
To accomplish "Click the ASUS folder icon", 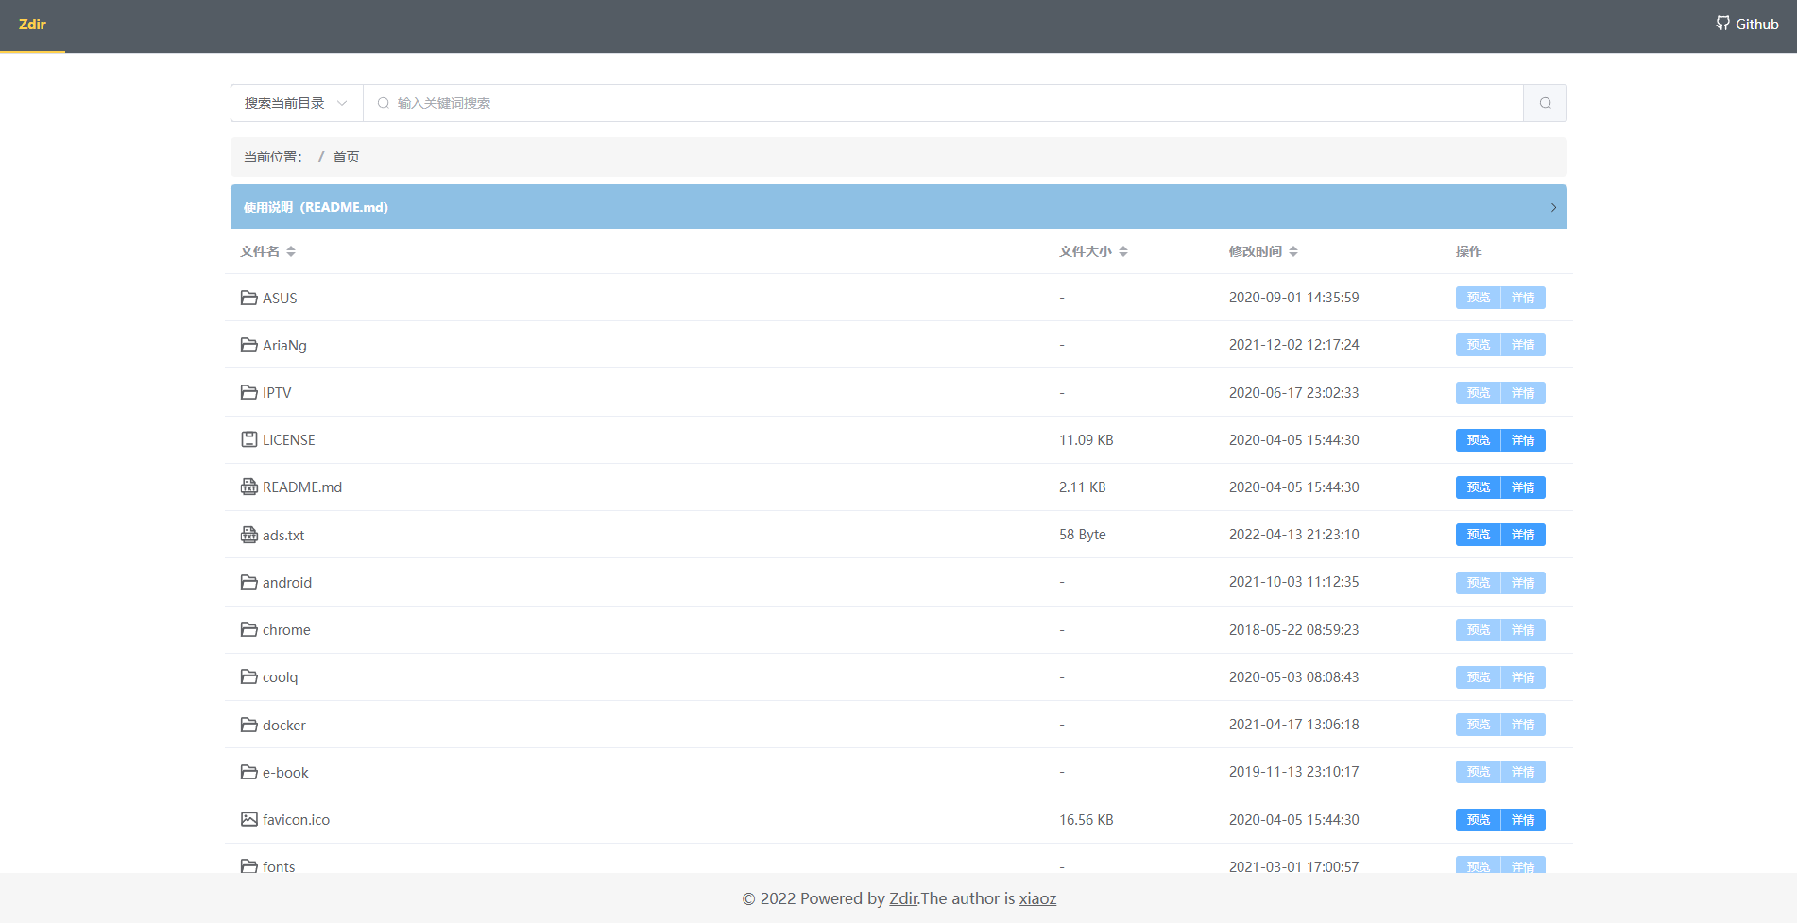I will point(249,298).
